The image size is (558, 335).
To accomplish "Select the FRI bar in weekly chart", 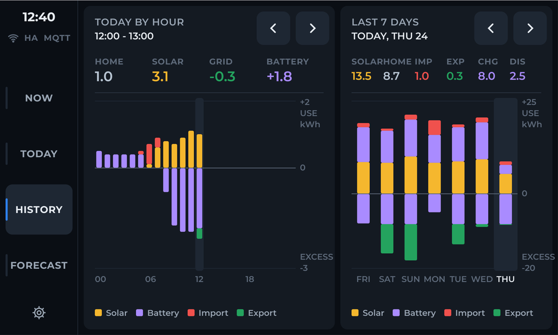I will pos(363,173).
